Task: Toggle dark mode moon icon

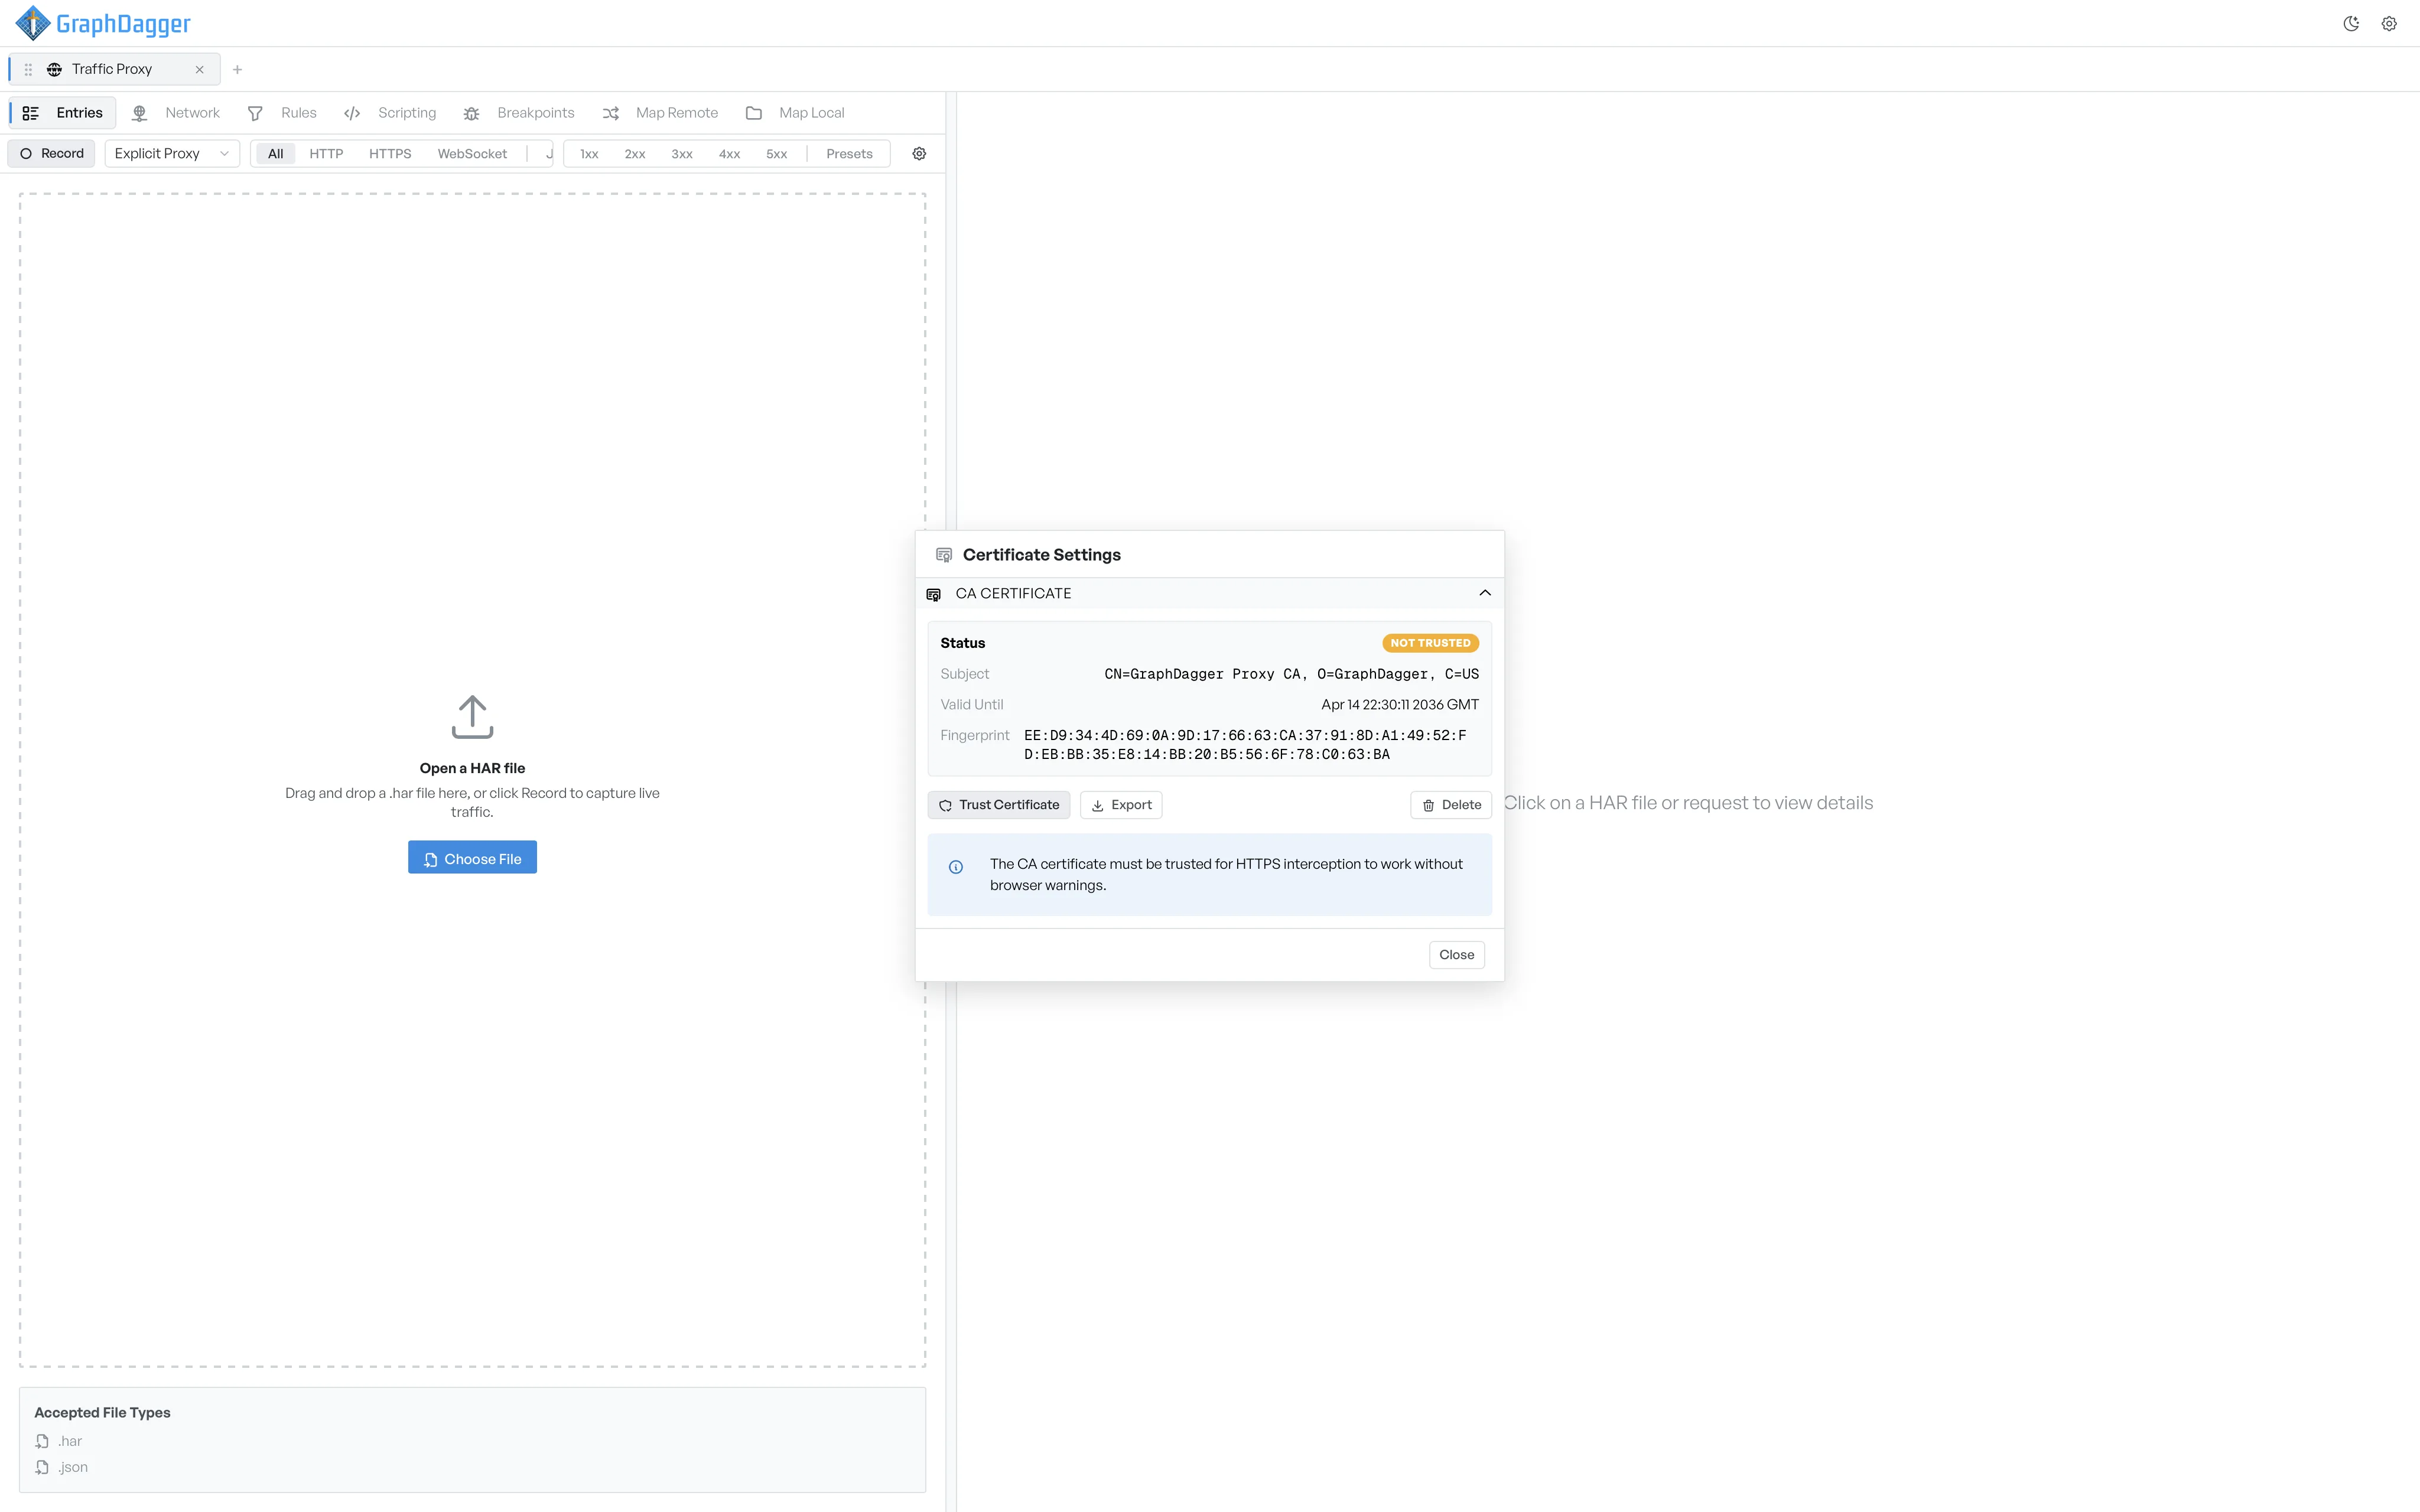Action: (x=2351, y=24)
